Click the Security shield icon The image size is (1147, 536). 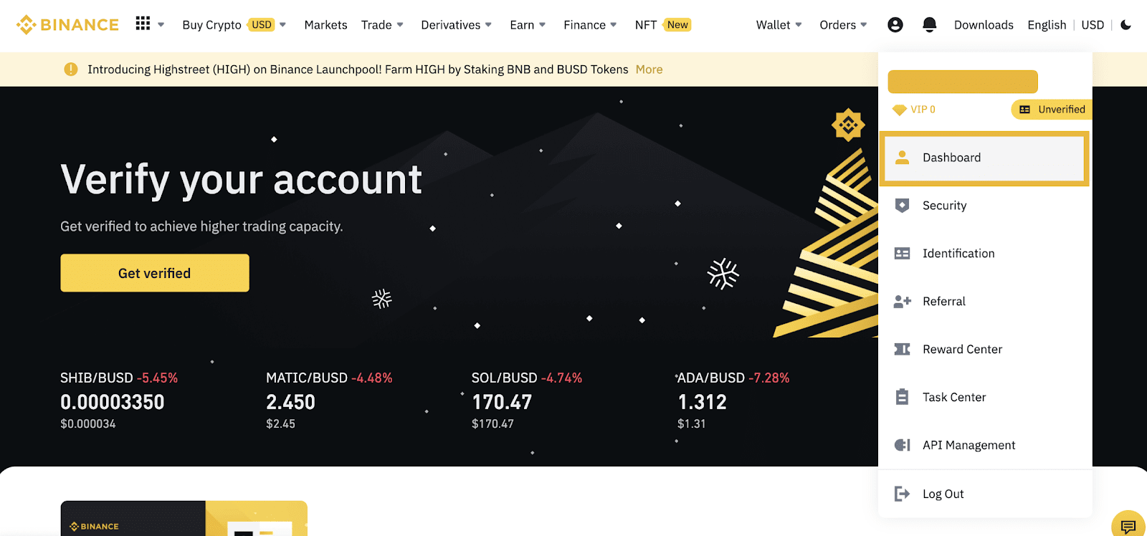coord(903,205)
